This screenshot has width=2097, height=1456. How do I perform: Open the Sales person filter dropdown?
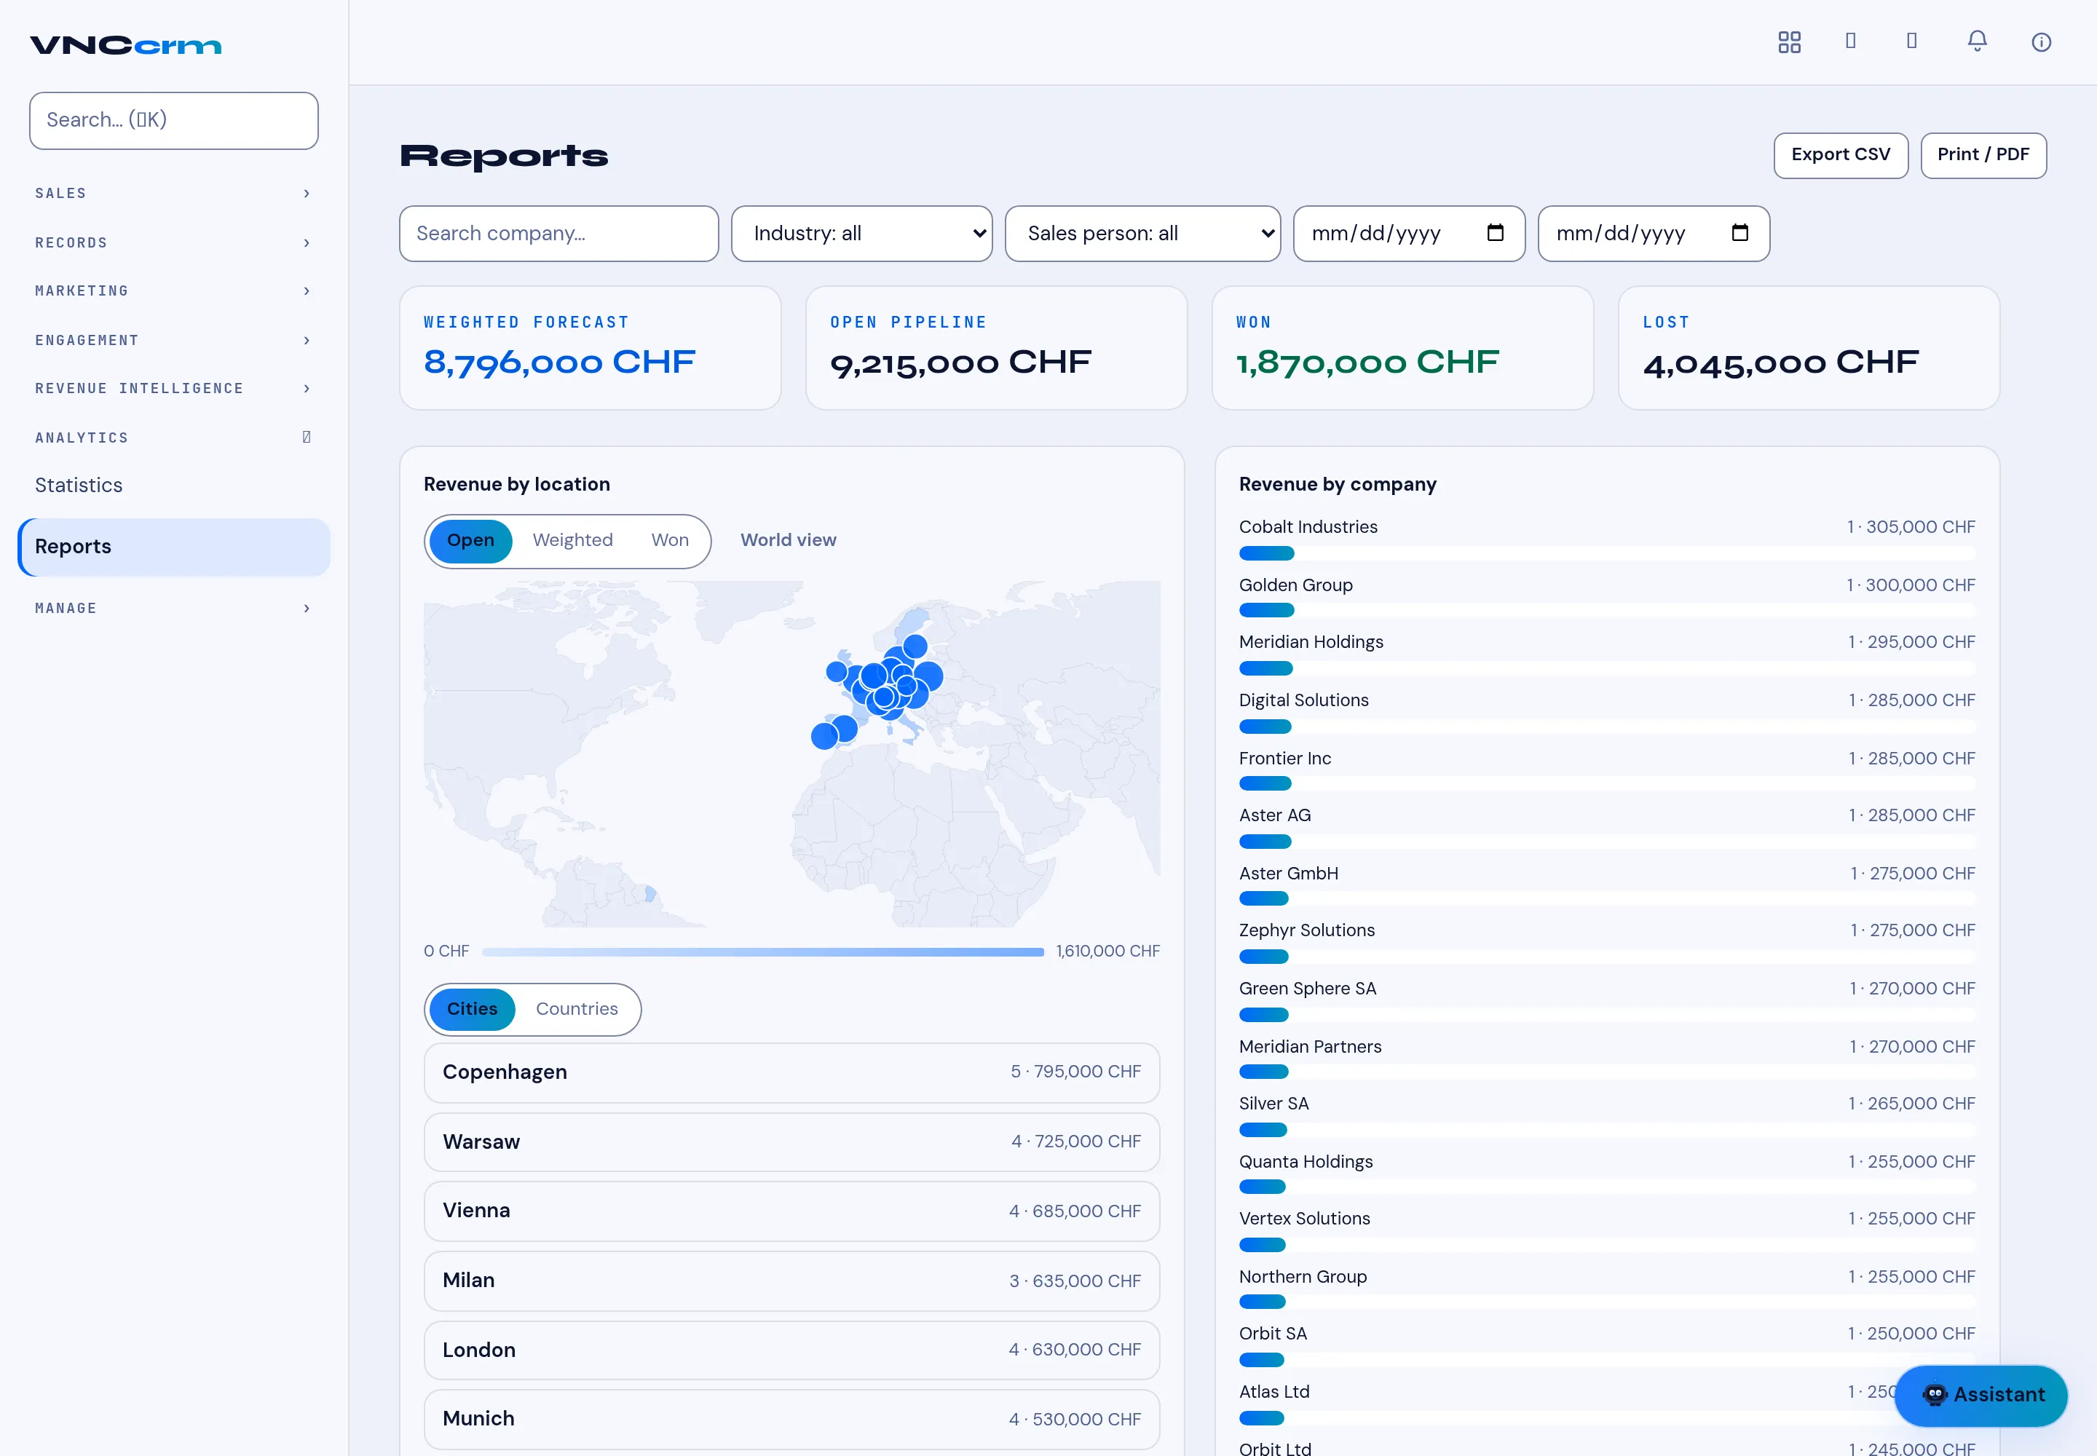click(1142, 234)
